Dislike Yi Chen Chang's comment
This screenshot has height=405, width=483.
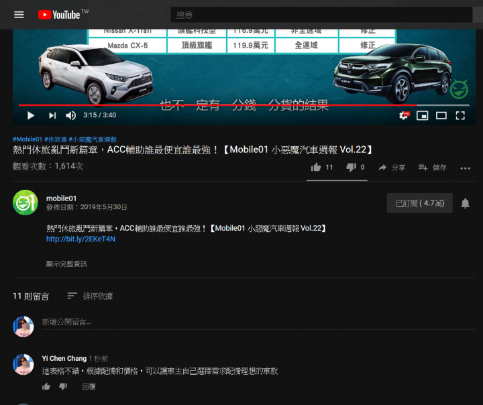click(x=63, y=386)
